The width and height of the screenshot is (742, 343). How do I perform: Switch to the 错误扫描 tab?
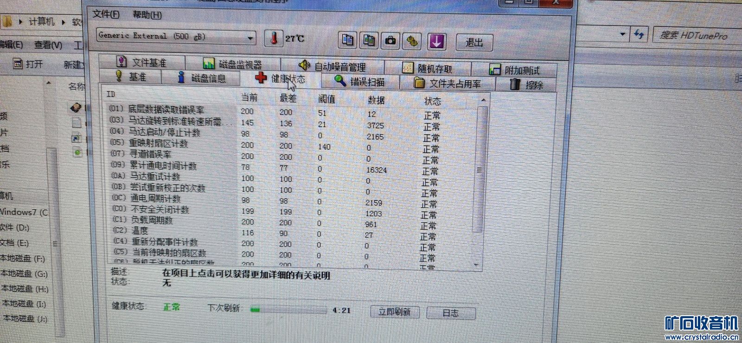click(360, 82)
